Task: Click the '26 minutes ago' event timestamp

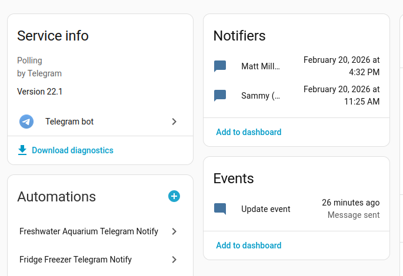Action: (x=351, y=203)
